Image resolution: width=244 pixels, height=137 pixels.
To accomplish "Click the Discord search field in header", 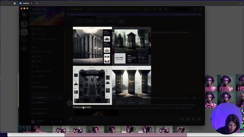I will tap(180, 9).
